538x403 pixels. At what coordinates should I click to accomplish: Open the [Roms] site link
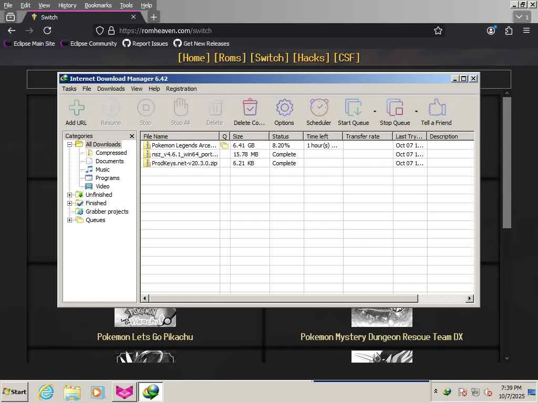tap(230, 58)
